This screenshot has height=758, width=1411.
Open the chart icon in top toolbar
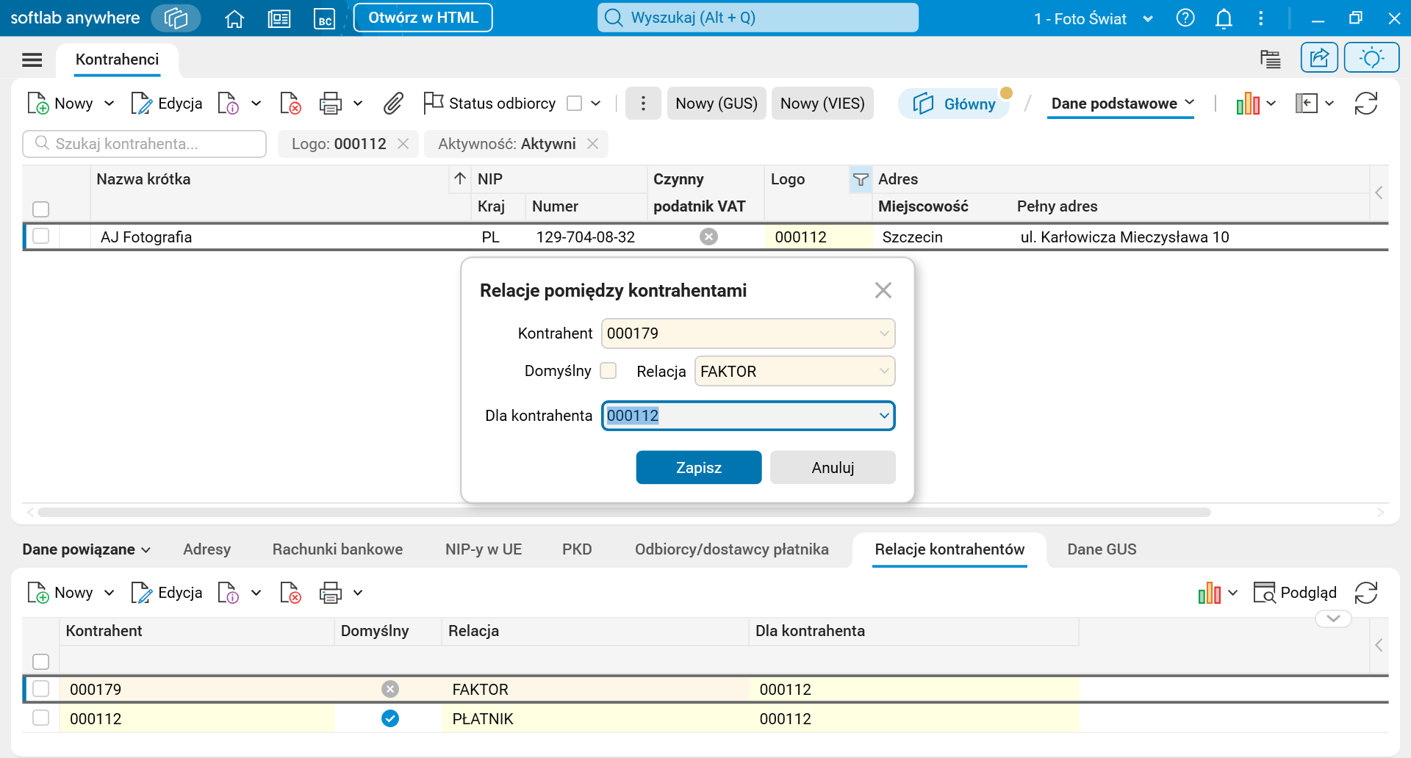pos(1248,104)
